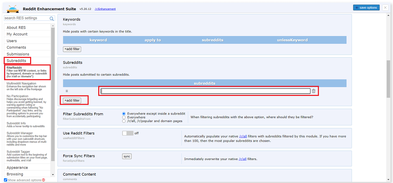Toggle the Use Reddit Filters switch
The image size is (393, 183).
pyautogui.click(x=128, y=133)
